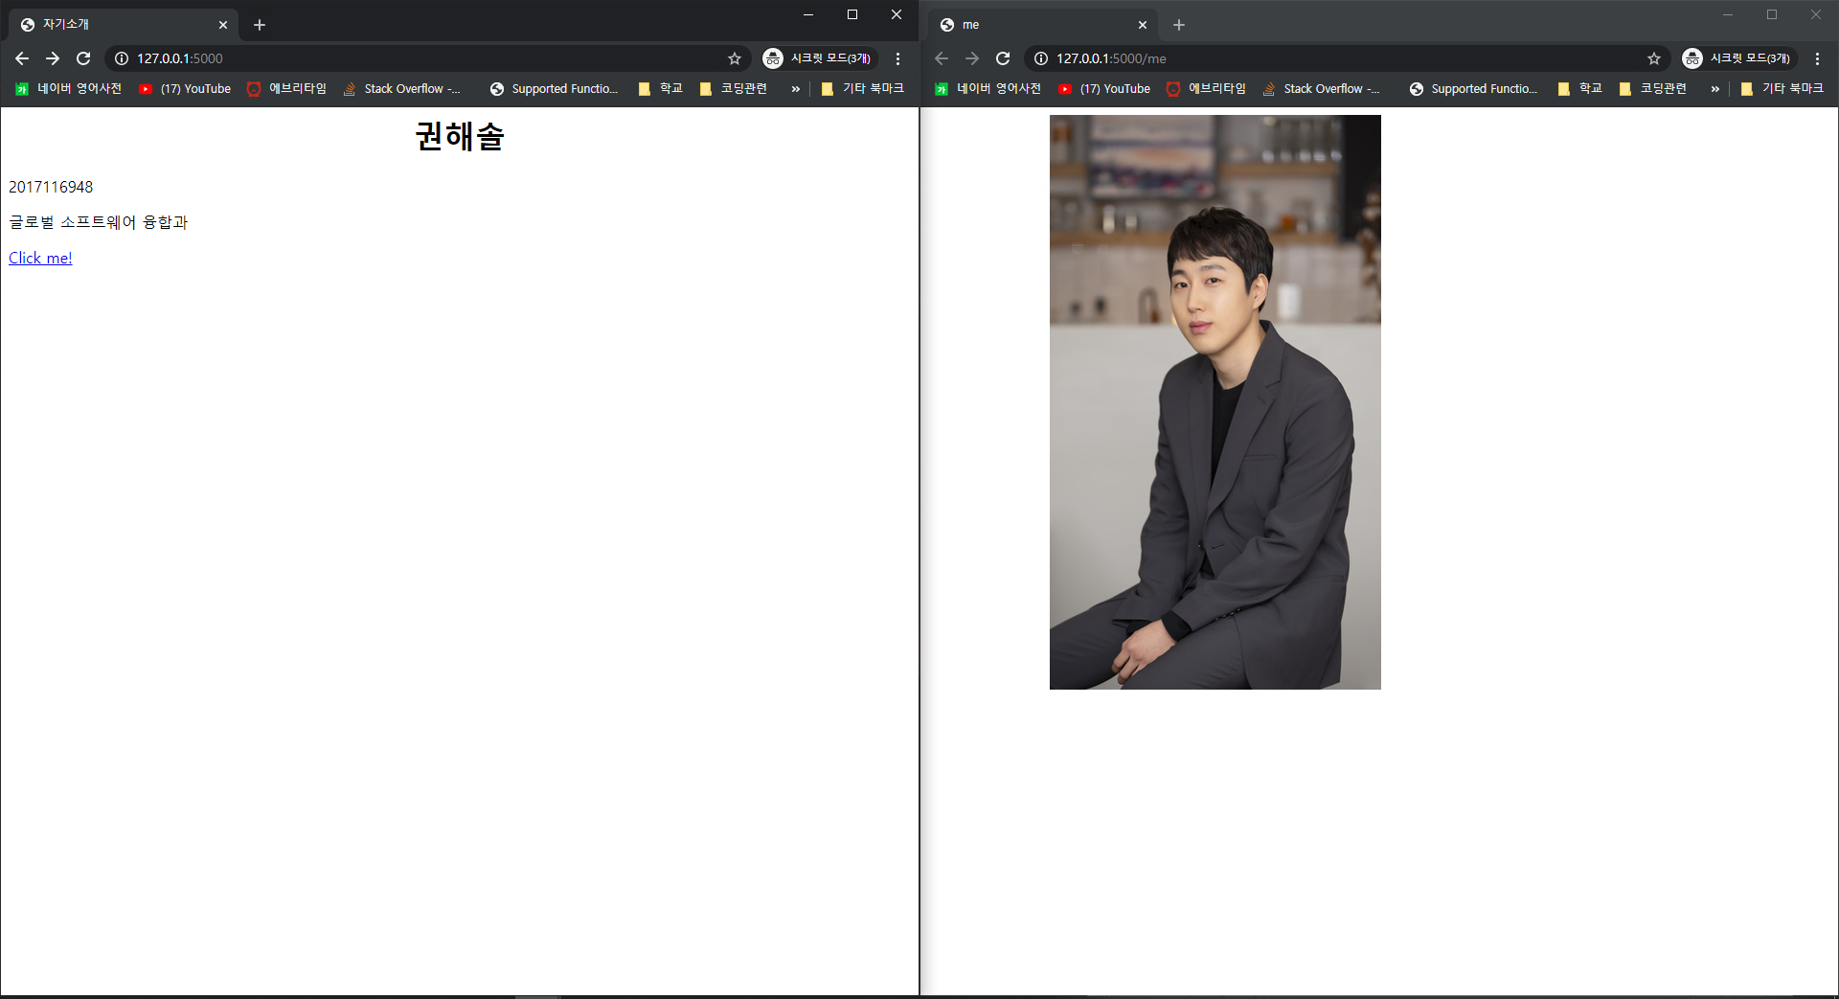The width and height of the screenshot is (1839, 999).
Task: Click the incognito 시크릿 모드 profile badge
Action: (819, 58)
